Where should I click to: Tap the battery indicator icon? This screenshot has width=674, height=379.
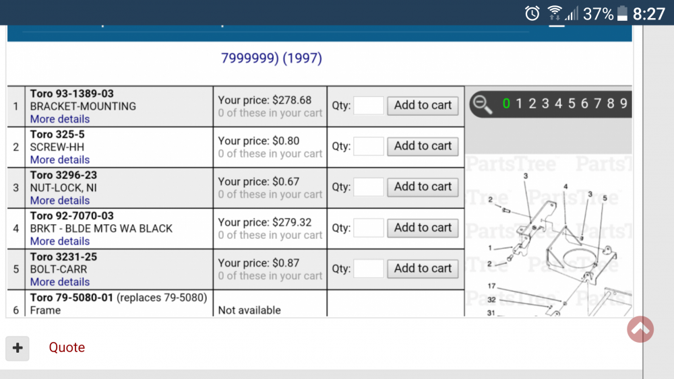pos(623,13)
